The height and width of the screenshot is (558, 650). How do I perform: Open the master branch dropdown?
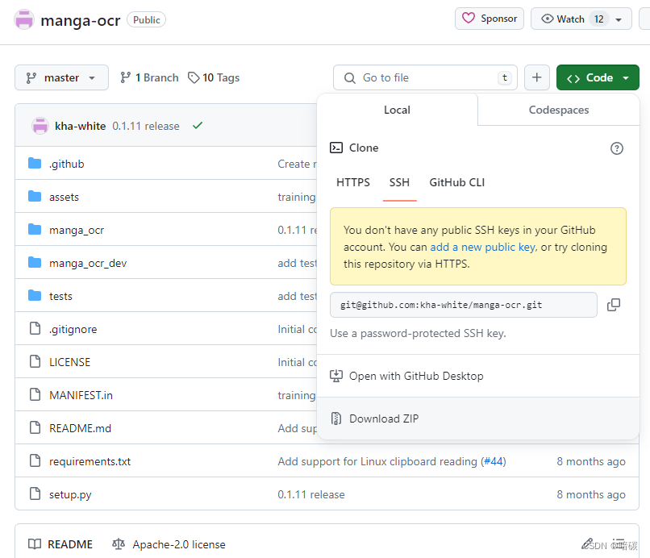[61, 77]
